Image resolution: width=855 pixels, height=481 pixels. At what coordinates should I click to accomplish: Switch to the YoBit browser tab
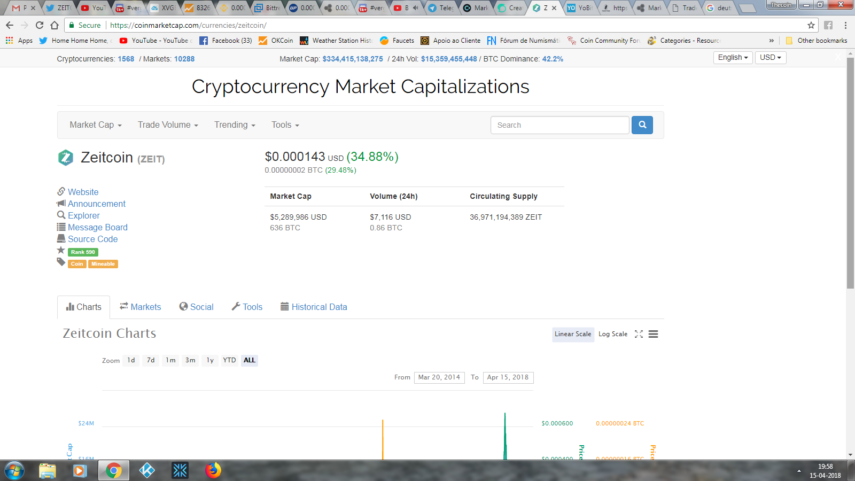[x=580, y=8]
